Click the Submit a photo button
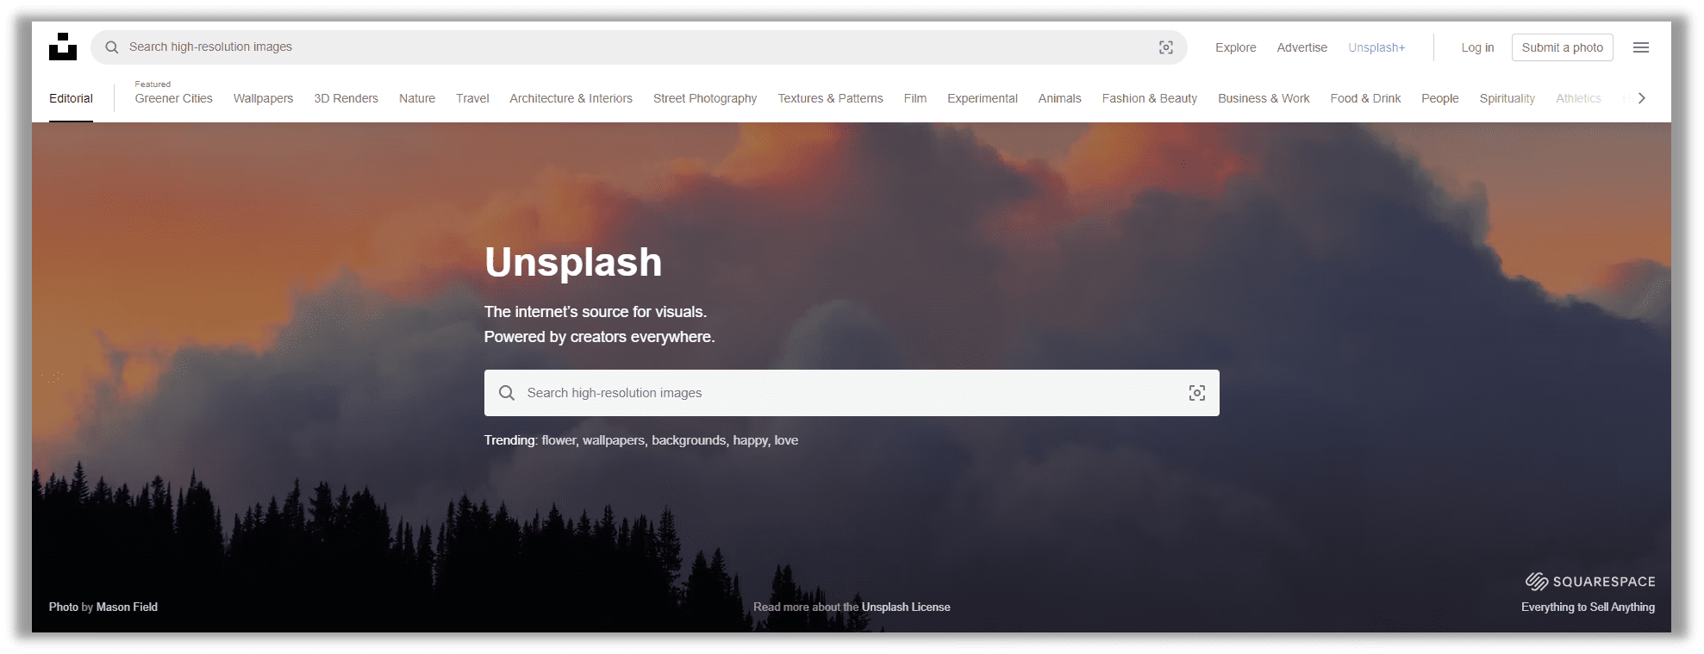This screenshot has width=1704, height=654. point(1563,47)
